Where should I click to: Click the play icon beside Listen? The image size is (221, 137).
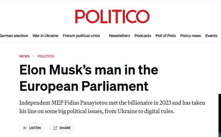(x=25, y=128)
